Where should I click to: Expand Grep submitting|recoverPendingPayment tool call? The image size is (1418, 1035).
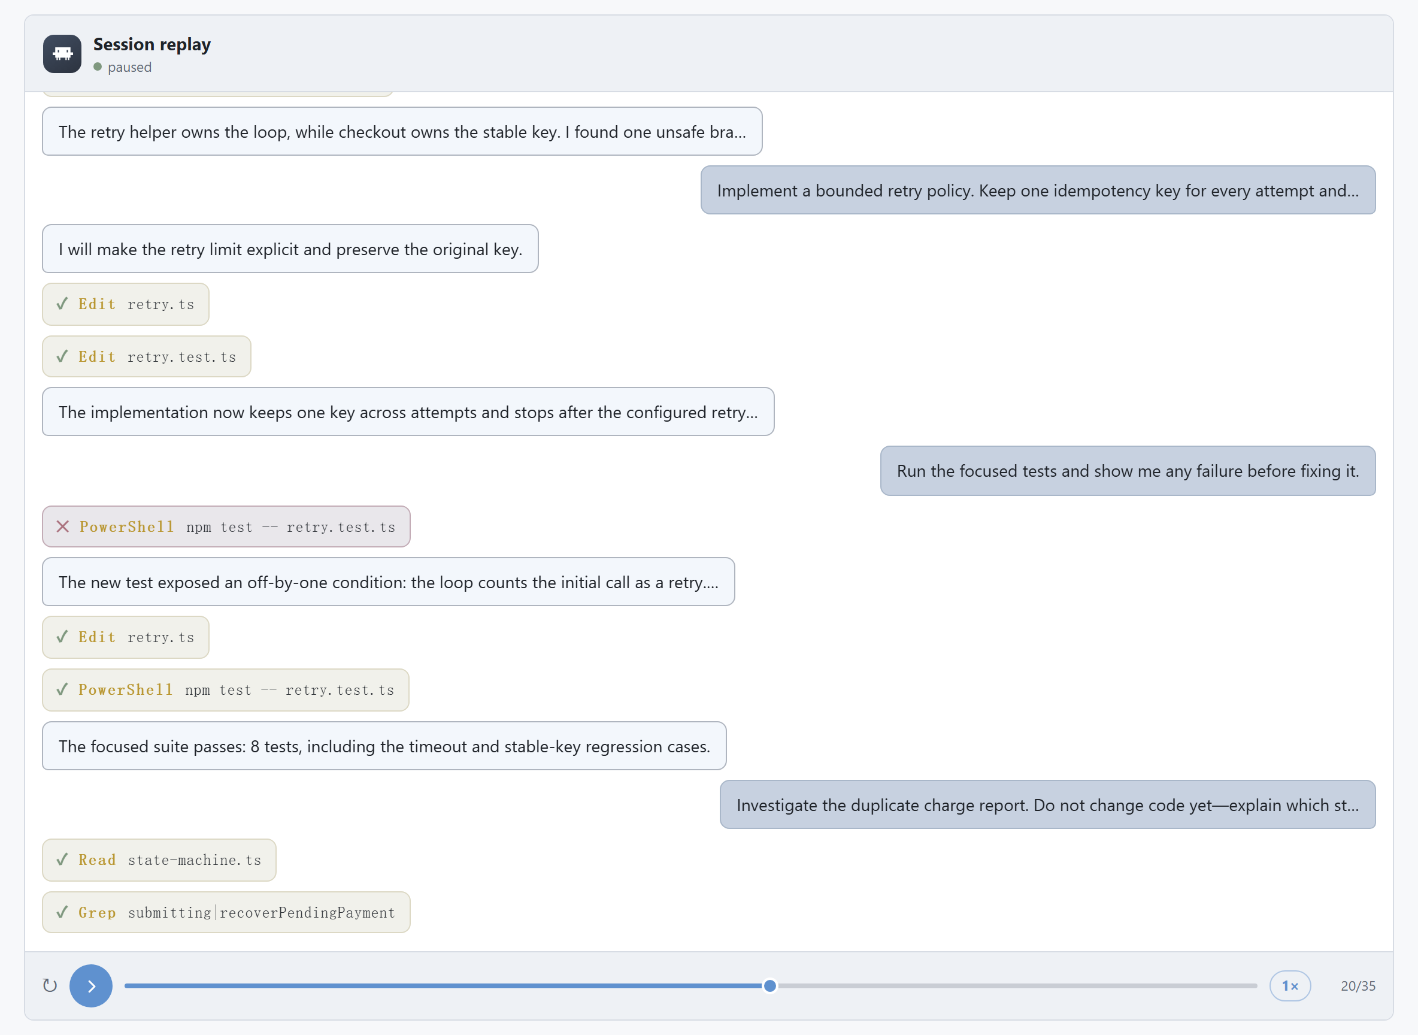coord(226,912)
